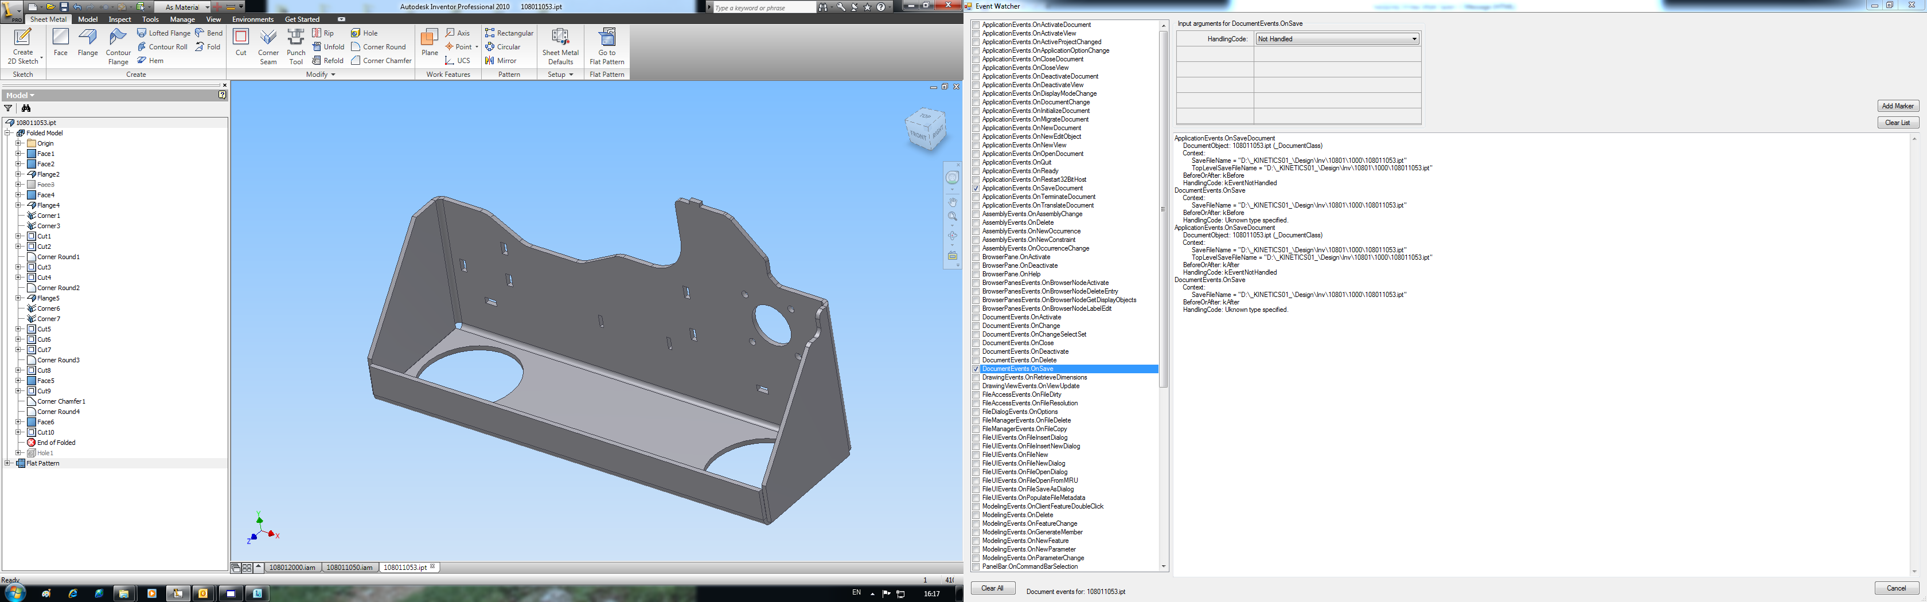
Task: Click the Refold tool
Action: [327, 61]
